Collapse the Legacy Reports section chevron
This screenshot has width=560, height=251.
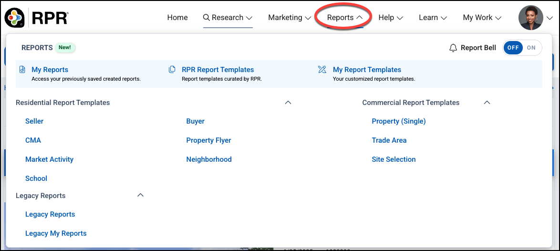pos(140,195)
